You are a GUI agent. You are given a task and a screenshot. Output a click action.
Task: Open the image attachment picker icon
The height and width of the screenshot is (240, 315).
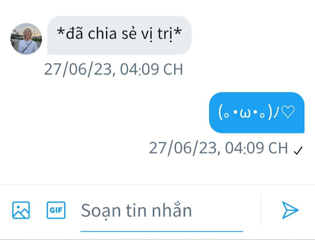[x=21, y=210]
